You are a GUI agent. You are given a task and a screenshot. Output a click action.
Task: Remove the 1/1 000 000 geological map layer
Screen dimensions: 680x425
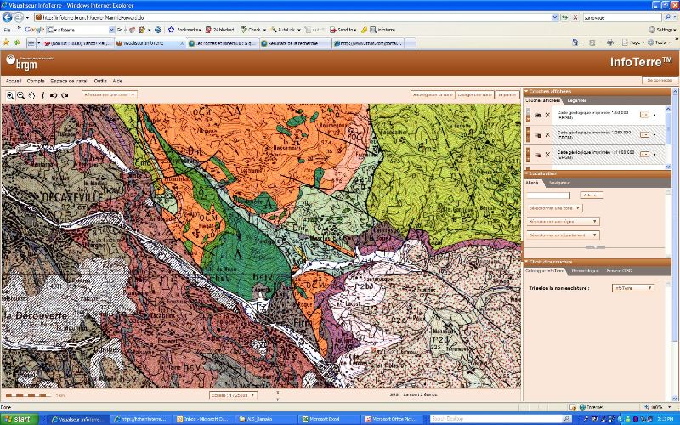click(x=547, y=155)
